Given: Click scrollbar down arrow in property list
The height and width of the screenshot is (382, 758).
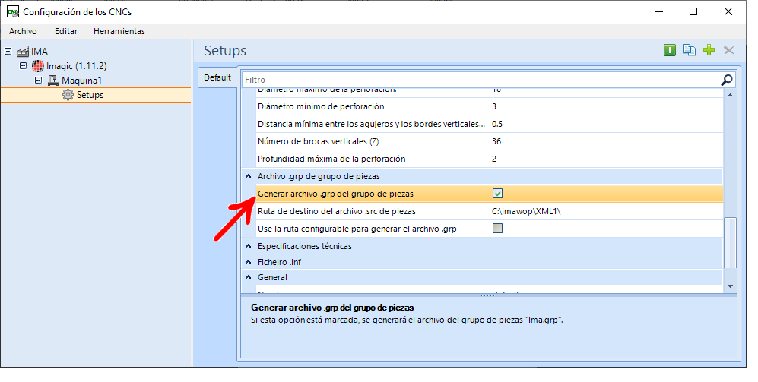Looking at the screenshot, I should click(730, 286).
